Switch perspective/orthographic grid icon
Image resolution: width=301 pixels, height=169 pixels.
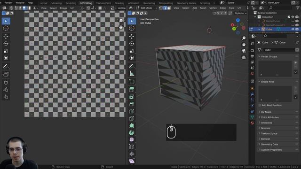pyautogui.click(x=244, y=57)
